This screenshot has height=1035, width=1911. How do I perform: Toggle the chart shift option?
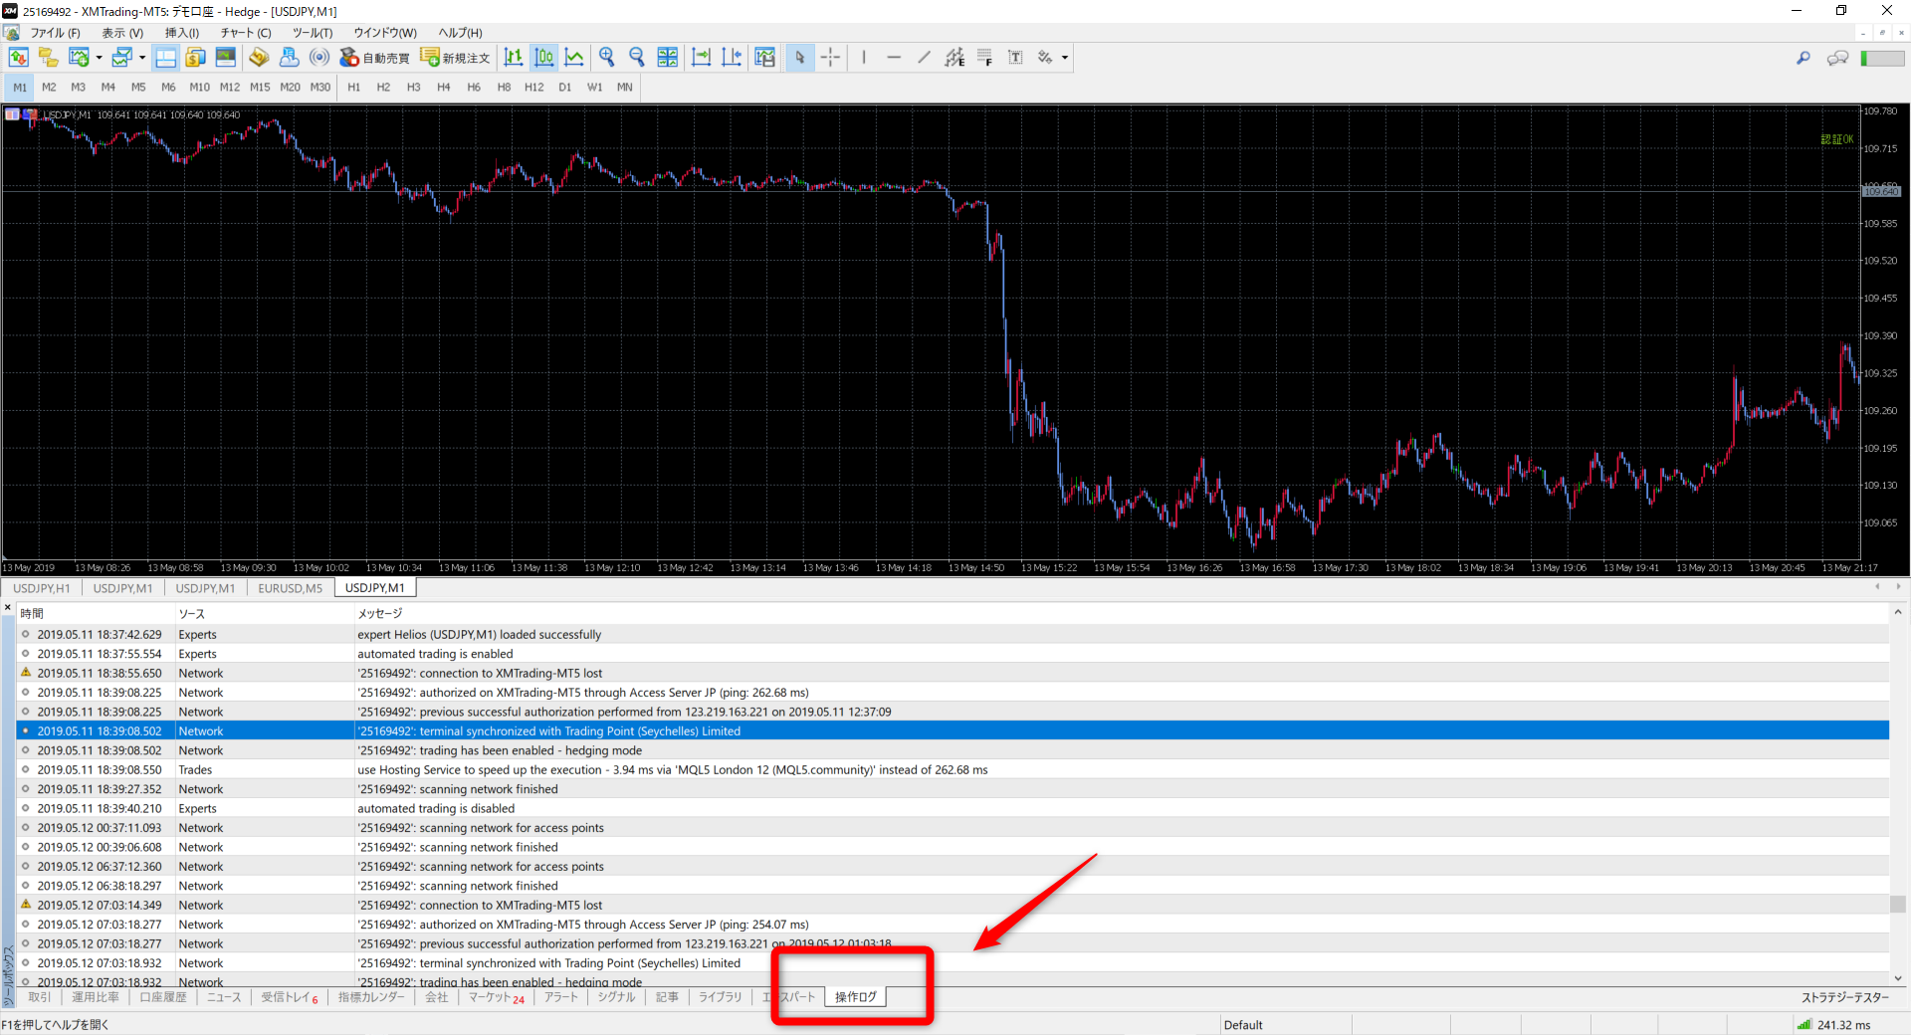(732, 58)
